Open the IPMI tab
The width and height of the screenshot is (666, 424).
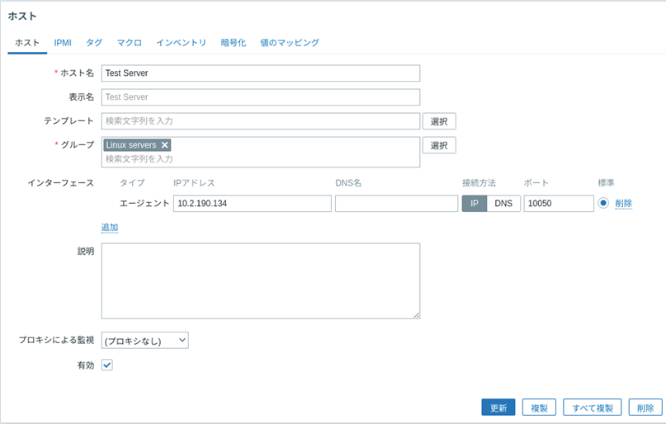pyautogui.click(x=63, y=42)
